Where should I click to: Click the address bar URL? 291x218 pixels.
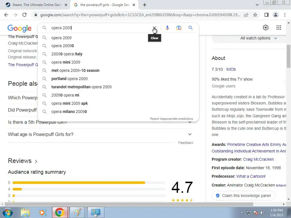[x=140, y=15]
